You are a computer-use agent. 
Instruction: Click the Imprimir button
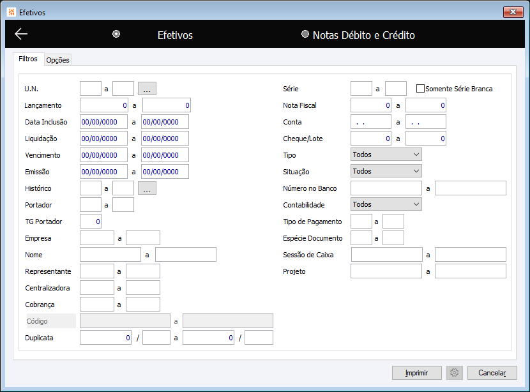pyautogui.click(x=417, y=373)
